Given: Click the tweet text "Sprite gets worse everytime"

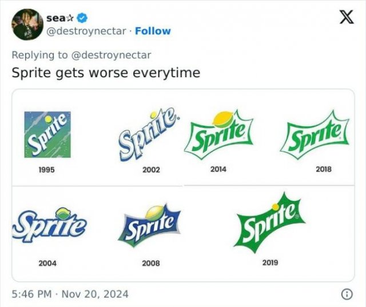Looking at the screenshot, I should pyautogui.click(x=106, y=73).
